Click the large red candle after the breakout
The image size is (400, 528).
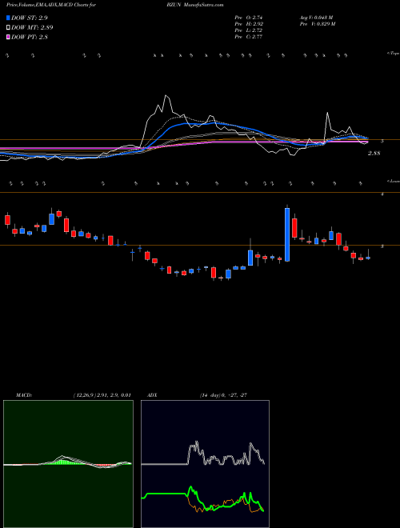pos(294,228)
